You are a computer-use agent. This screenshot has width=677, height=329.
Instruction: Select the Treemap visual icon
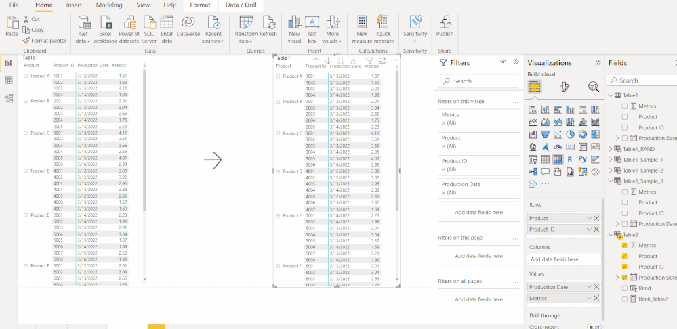595,135
